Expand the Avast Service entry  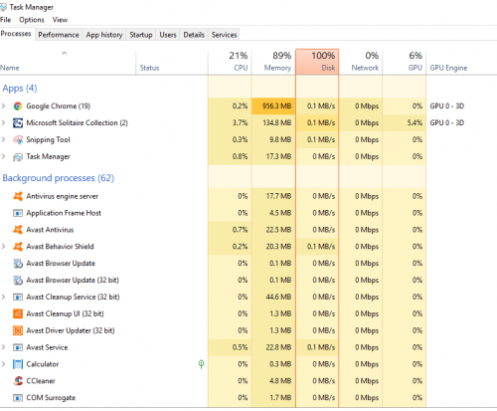coord(3,347)
